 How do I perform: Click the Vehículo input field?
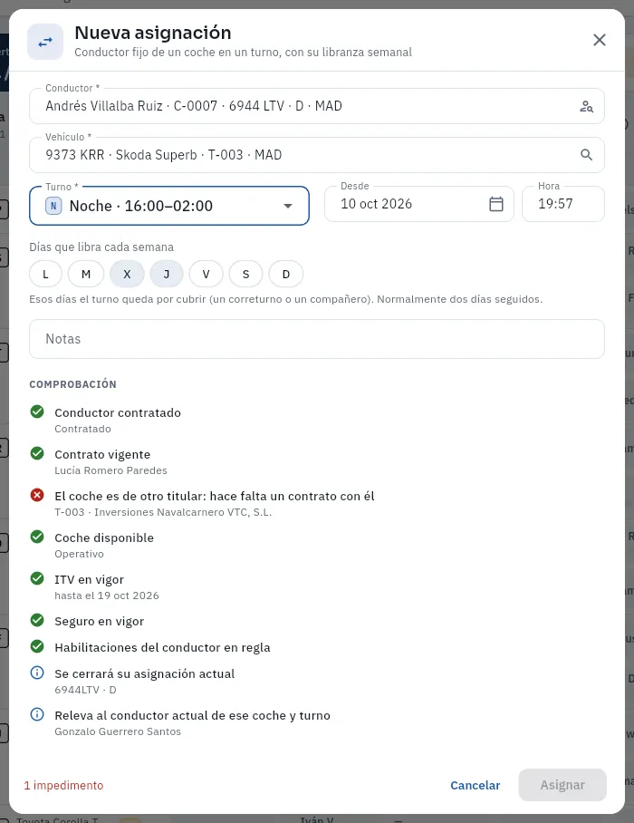point(317,155)
